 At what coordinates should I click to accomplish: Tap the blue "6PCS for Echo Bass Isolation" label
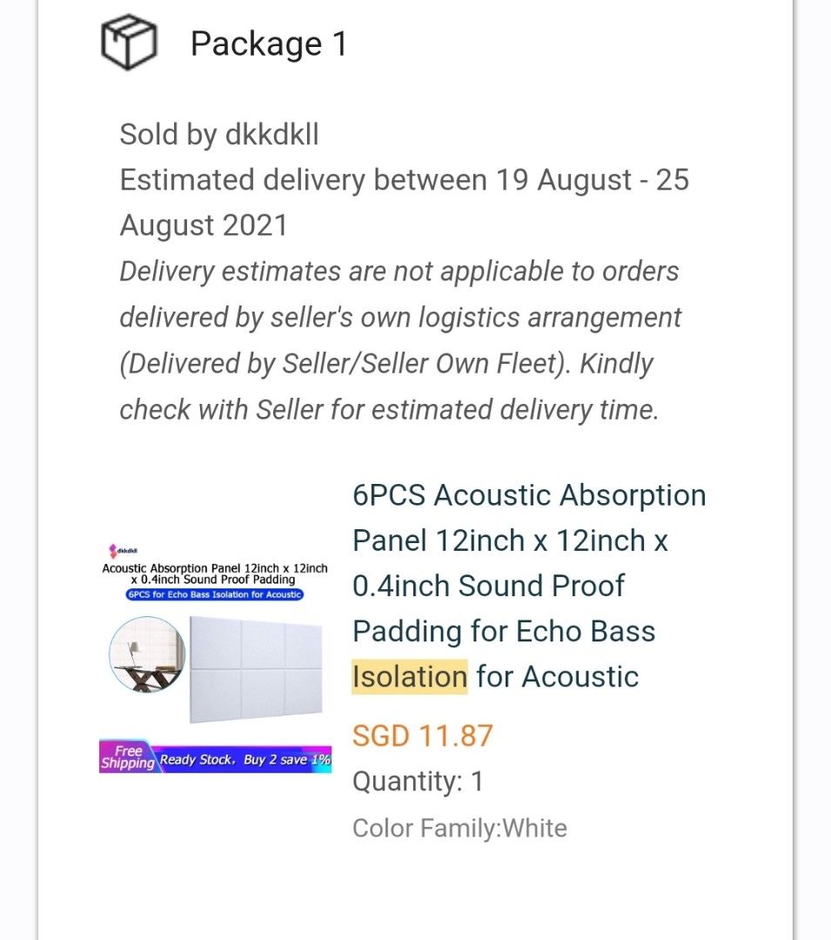click(214, 594)
